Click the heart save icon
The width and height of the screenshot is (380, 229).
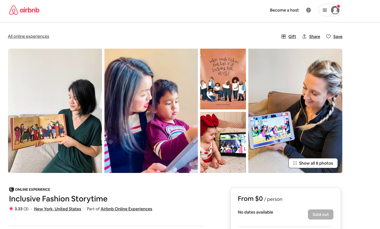point(328,36)
